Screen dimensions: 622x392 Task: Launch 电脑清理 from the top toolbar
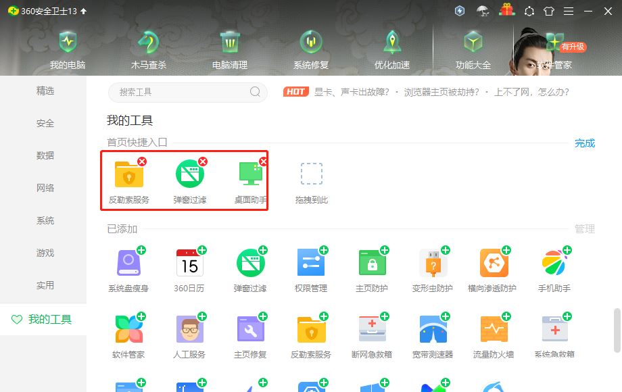tap(230, 47)
